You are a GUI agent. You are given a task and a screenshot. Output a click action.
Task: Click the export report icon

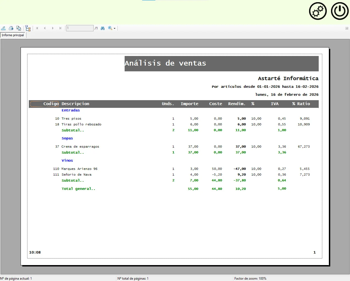click(4, 28)
